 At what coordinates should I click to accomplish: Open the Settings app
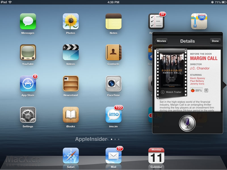point(28,115)
